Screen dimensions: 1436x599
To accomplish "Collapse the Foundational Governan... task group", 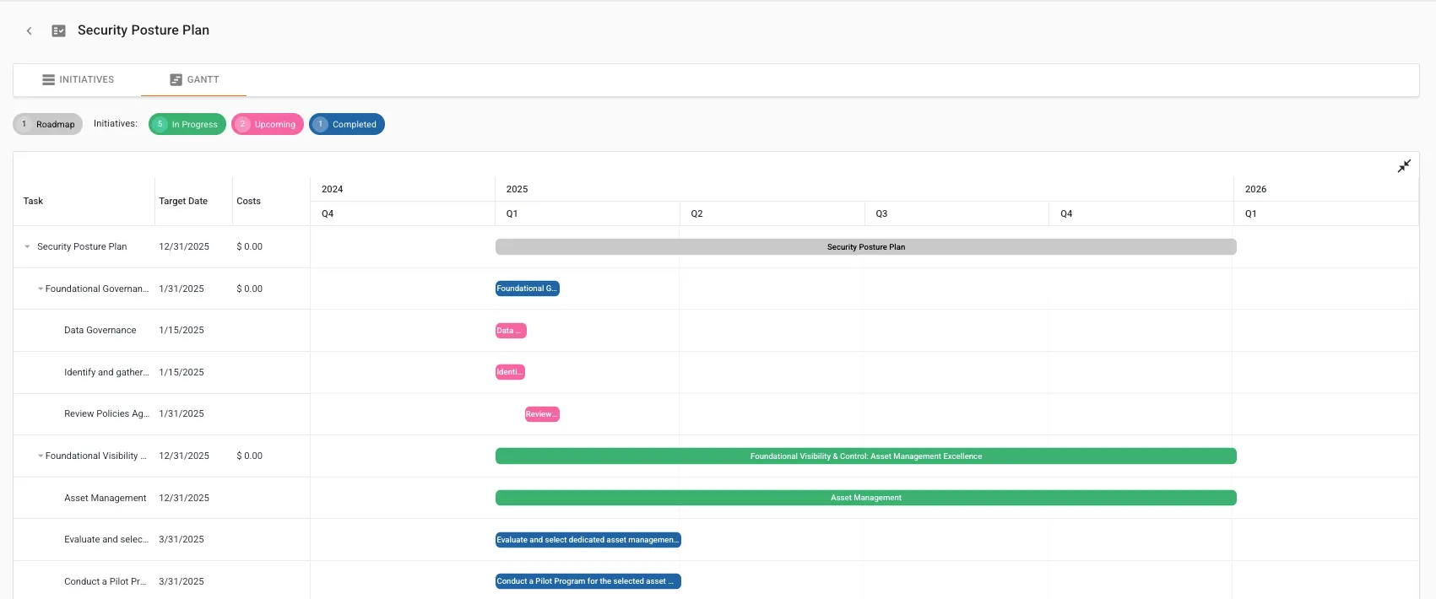I will pyautogui.click(x=41, y=289).
